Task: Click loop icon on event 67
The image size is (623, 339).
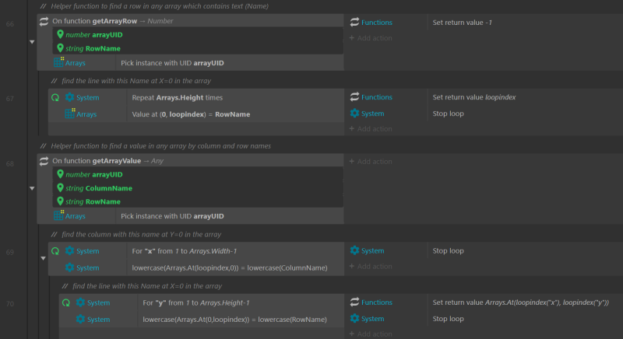Action: (55, 97)
